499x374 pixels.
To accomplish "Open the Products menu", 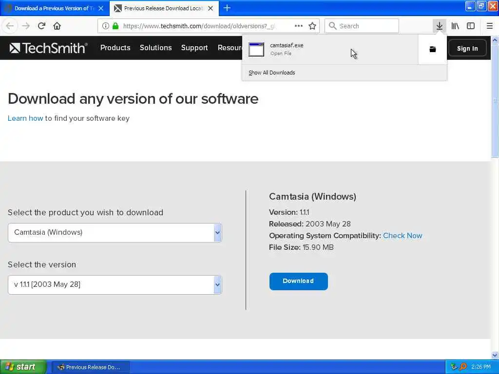I will pyautogui.click(x=115, y=48).
